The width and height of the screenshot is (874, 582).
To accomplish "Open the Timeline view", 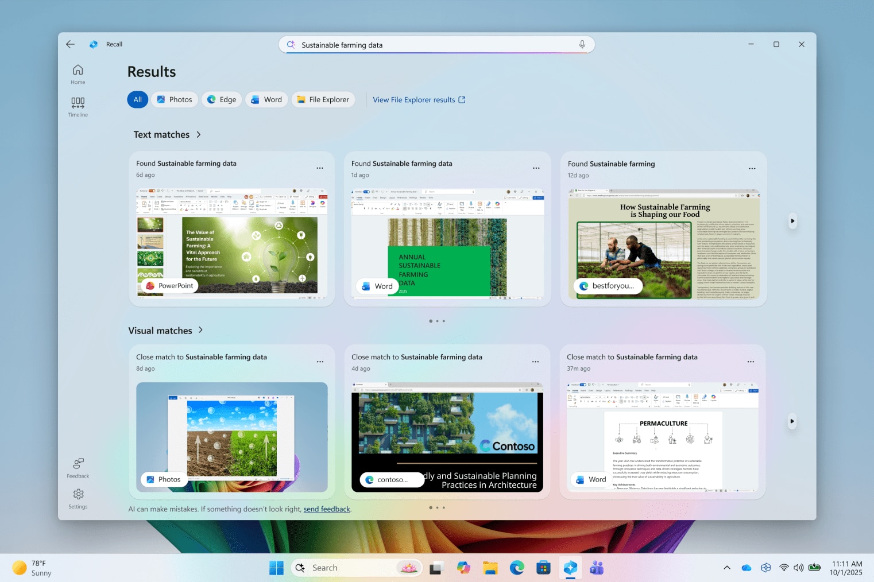I will pyautogui.click(x=78, y=106).
